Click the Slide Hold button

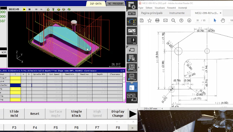click(14, 114)
